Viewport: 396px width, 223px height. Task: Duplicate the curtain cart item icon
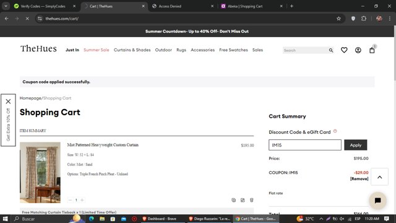point(234,200)
